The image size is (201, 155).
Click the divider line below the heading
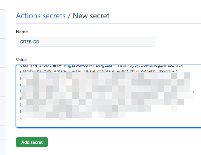(x=109, y=24)
